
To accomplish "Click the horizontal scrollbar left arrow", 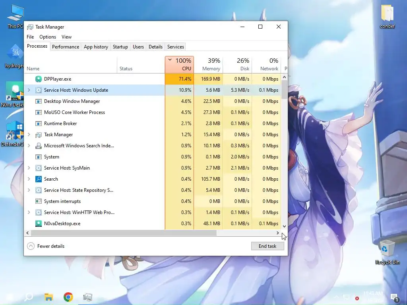I will pos(27,233).
